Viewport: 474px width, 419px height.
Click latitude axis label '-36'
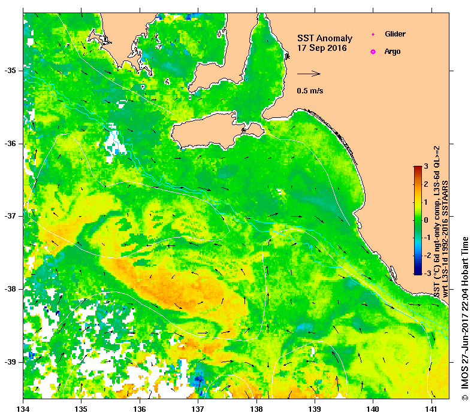pos(10,144)
